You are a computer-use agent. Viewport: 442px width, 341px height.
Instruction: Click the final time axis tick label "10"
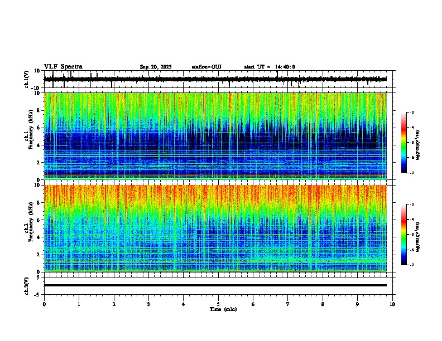pos(392,304)
